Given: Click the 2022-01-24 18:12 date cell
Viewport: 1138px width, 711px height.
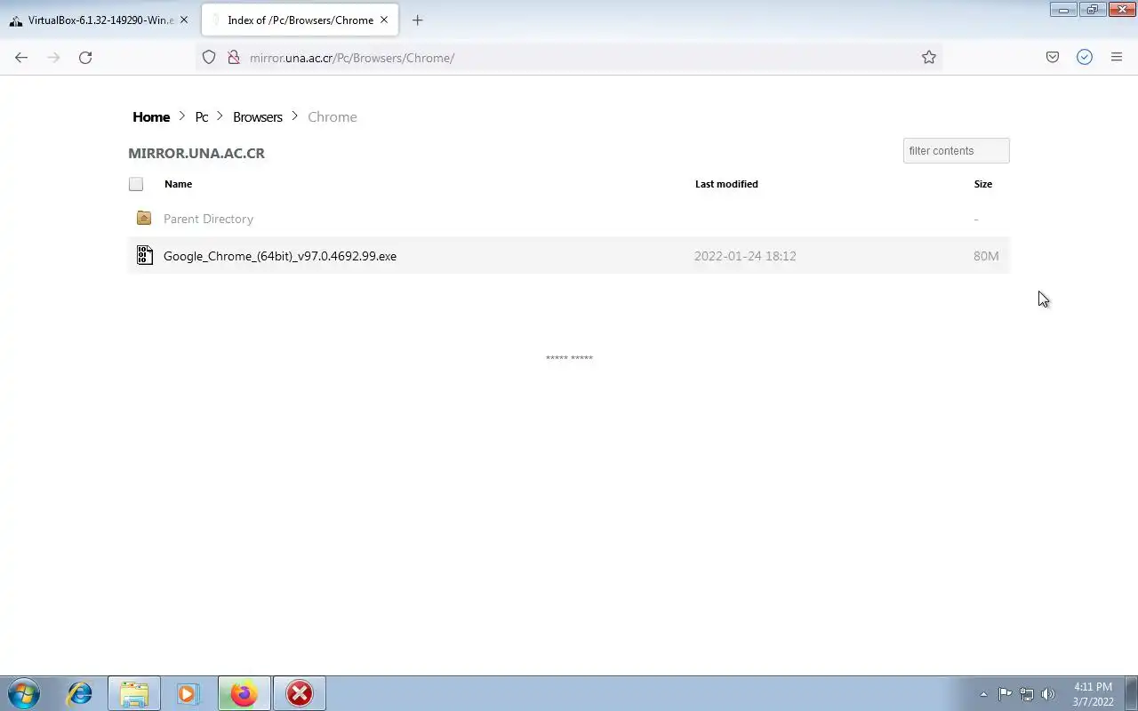Looking at the screenshot, I should coord(745,256).
